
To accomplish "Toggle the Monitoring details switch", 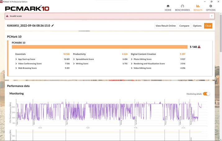I will 206,94.
